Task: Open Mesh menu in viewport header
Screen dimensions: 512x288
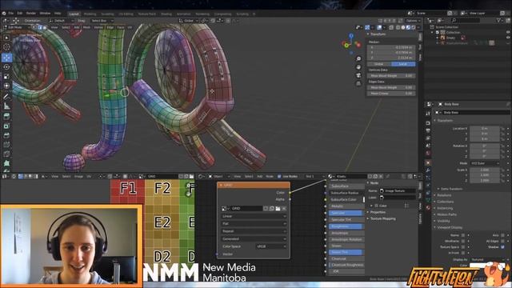Action: 86,27
